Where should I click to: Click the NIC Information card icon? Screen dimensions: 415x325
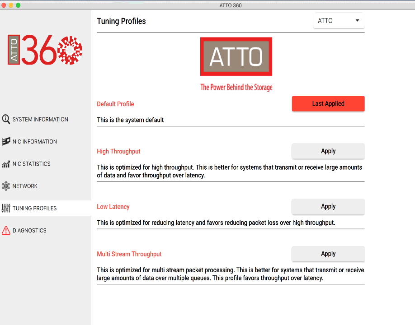(x=6, y=141)
